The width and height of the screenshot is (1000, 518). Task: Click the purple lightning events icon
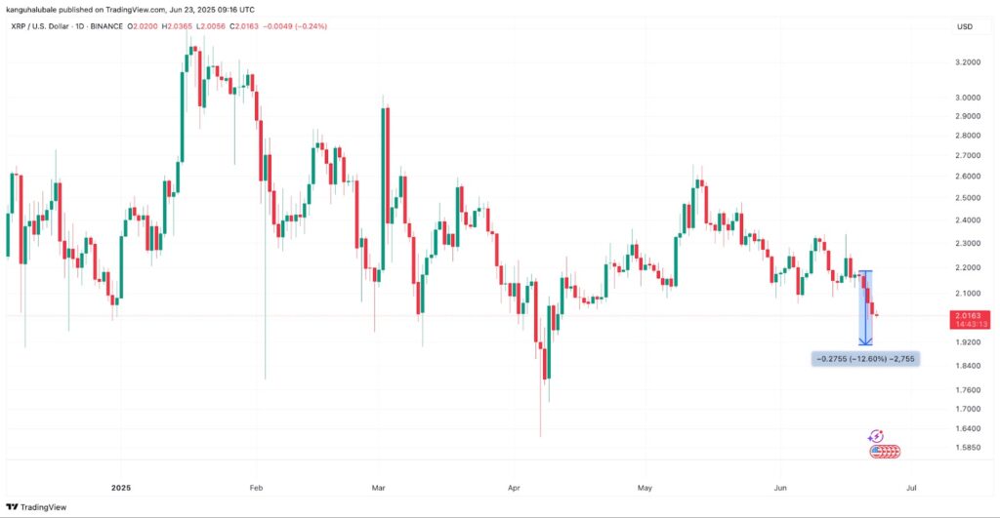coord(876,436)
